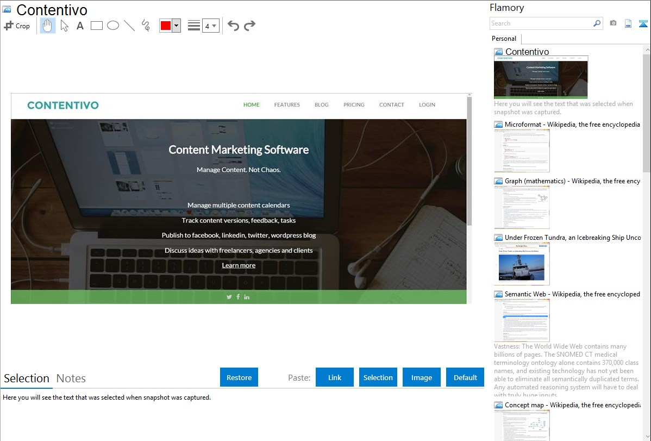Click the 'Content Marketing Software' heading

[239, 150]
